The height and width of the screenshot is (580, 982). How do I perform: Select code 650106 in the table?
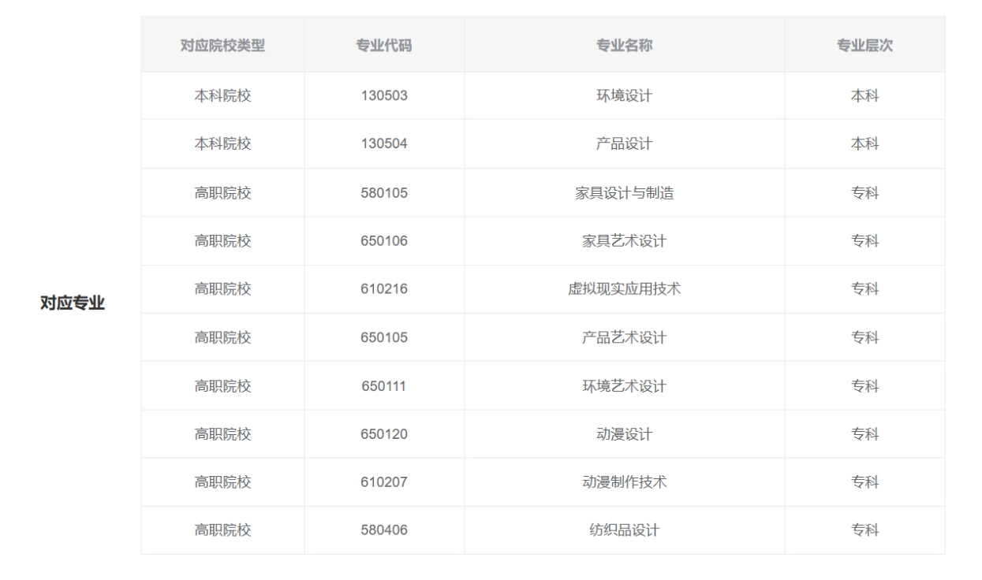[384, 241]
